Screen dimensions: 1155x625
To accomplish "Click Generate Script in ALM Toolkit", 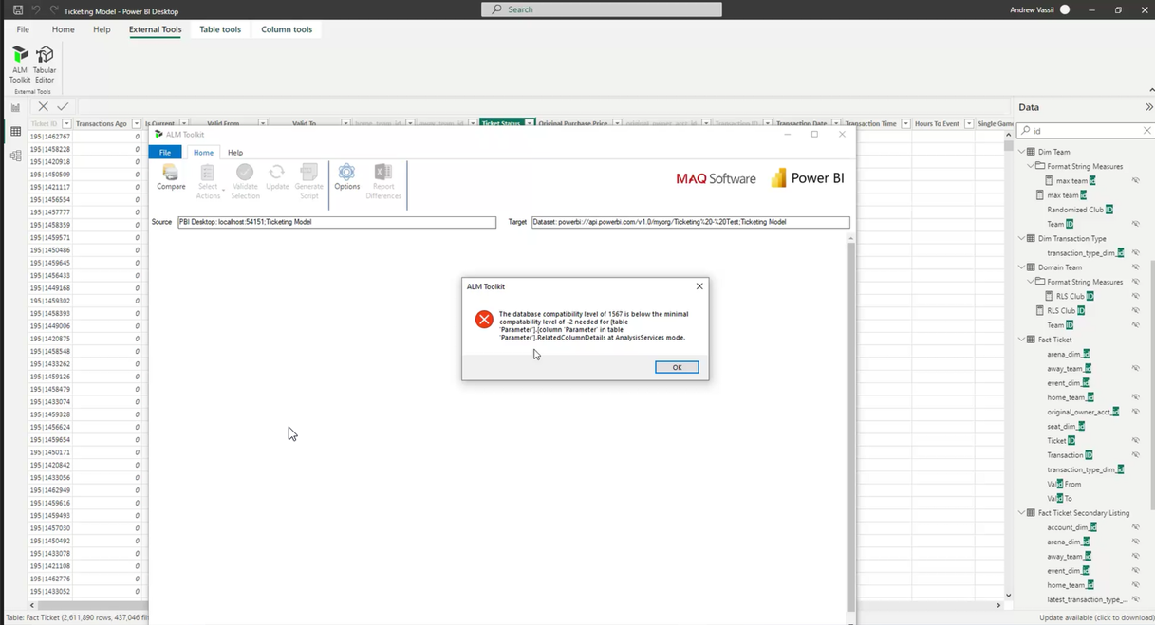I will click(x=308, y=181).
